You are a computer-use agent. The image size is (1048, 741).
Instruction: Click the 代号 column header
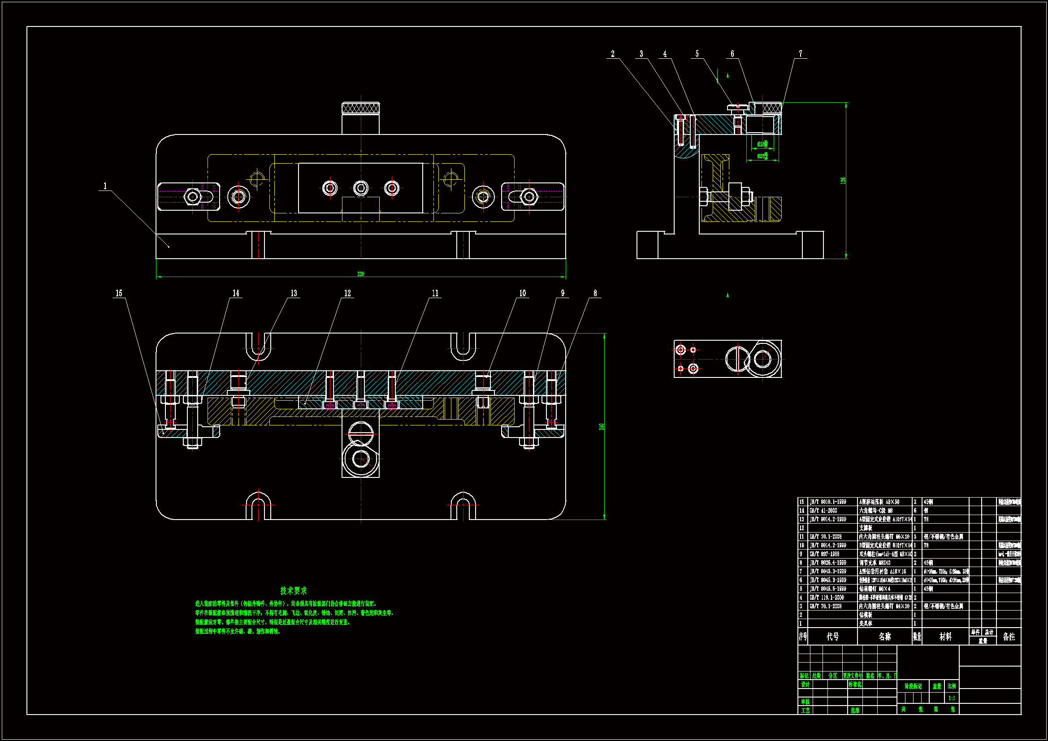point(832,637)
